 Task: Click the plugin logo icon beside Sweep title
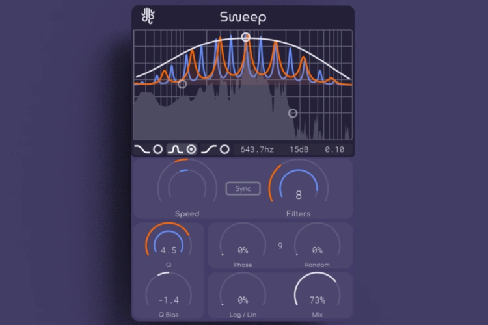tap(148, 16)
